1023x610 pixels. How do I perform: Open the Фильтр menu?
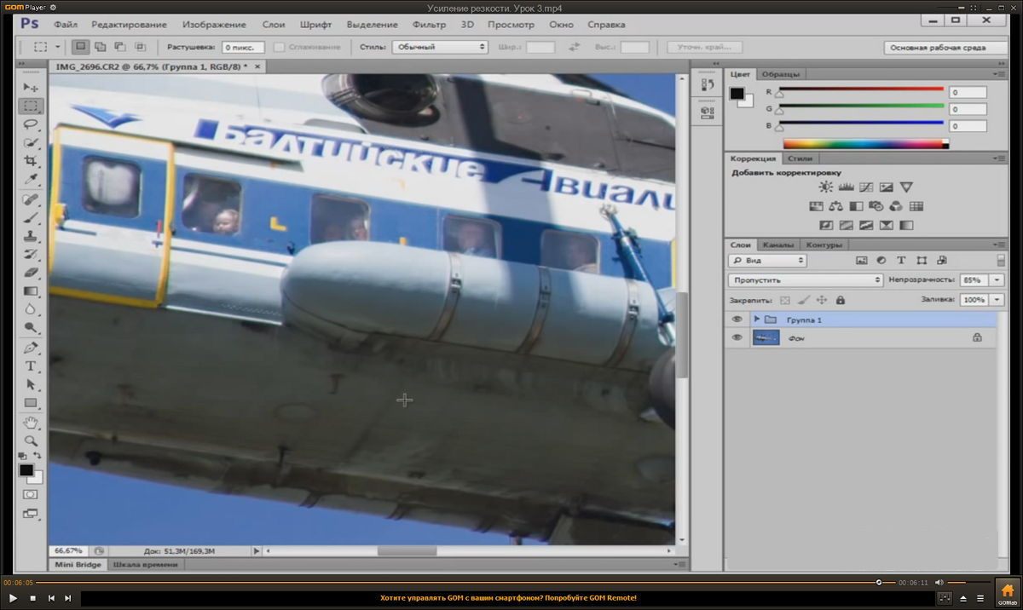[x=429, y=25]
